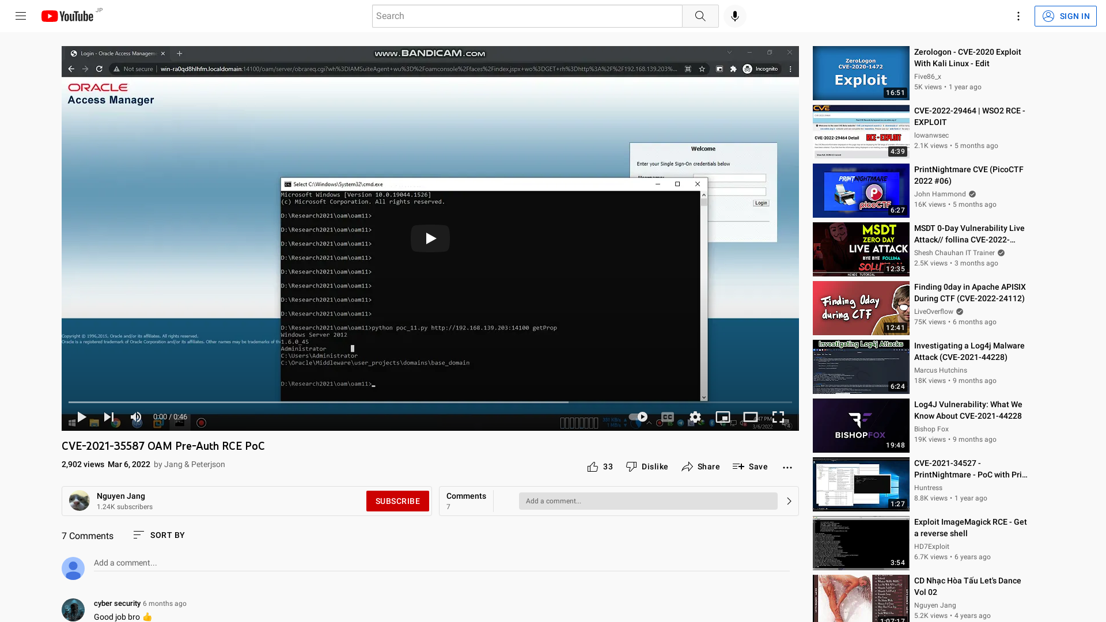Click the John Hammond channel name
This screenshot has width=1106, height=622.
click(940, 194)
